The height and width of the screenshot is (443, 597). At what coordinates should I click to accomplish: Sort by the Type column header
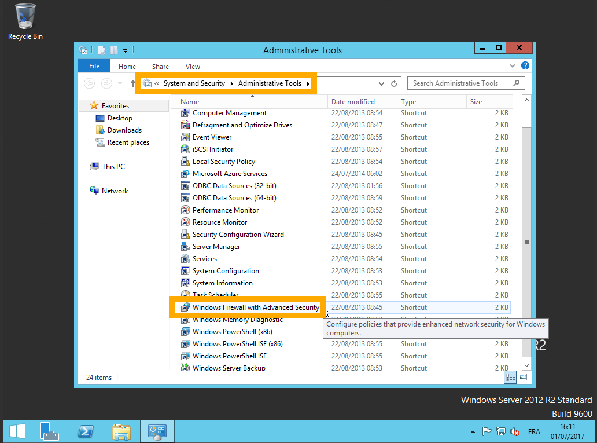[432, 102]
